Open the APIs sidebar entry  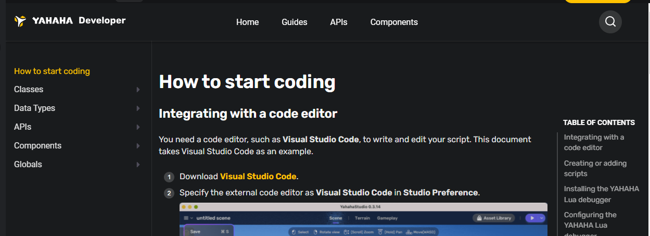(x=23, y=127)
